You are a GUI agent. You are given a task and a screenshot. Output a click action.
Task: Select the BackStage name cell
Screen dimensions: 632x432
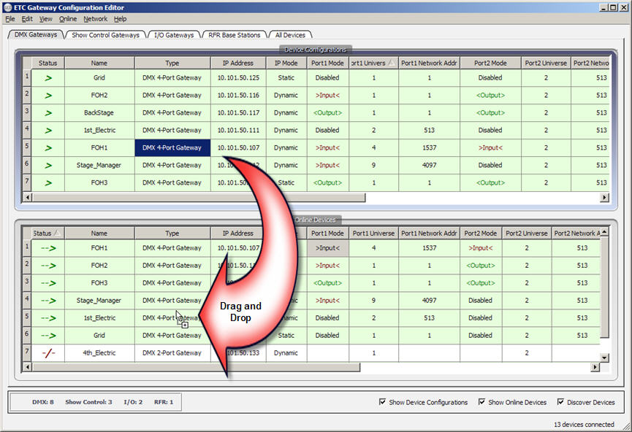99,112
